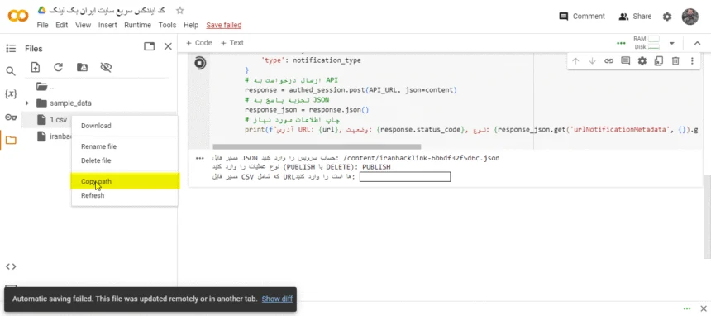Open the RAM and Disk resource indicator

pyautogui.click(x=647, y=43)
